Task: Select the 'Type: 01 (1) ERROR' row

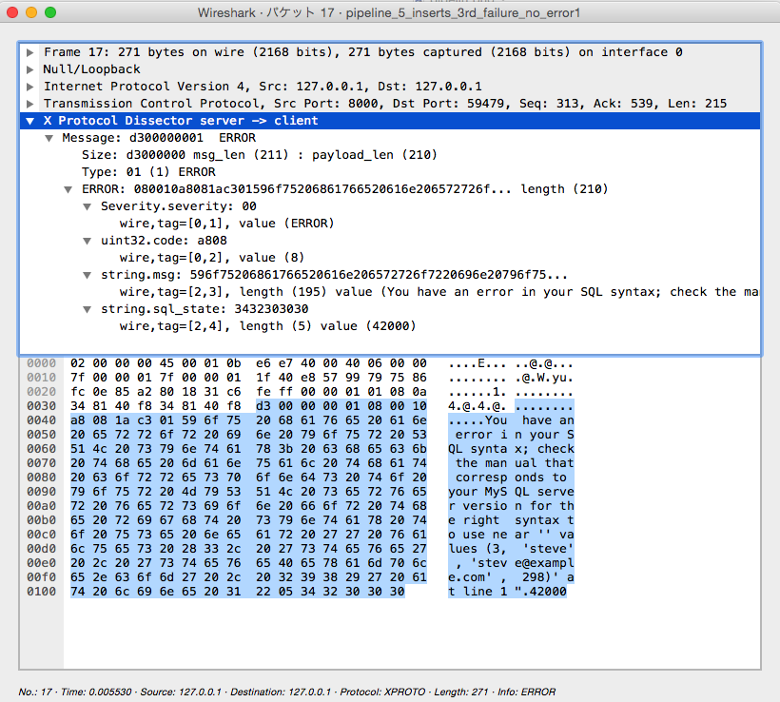Action: coord(390,172)
